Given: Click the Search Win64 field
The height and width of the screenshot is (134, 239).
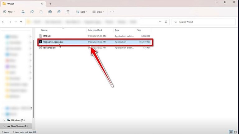Looking at the screenshot, I should point(204,22).
